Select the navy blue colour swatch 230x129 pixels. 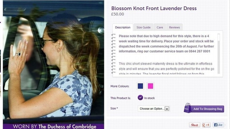(140, 86)
